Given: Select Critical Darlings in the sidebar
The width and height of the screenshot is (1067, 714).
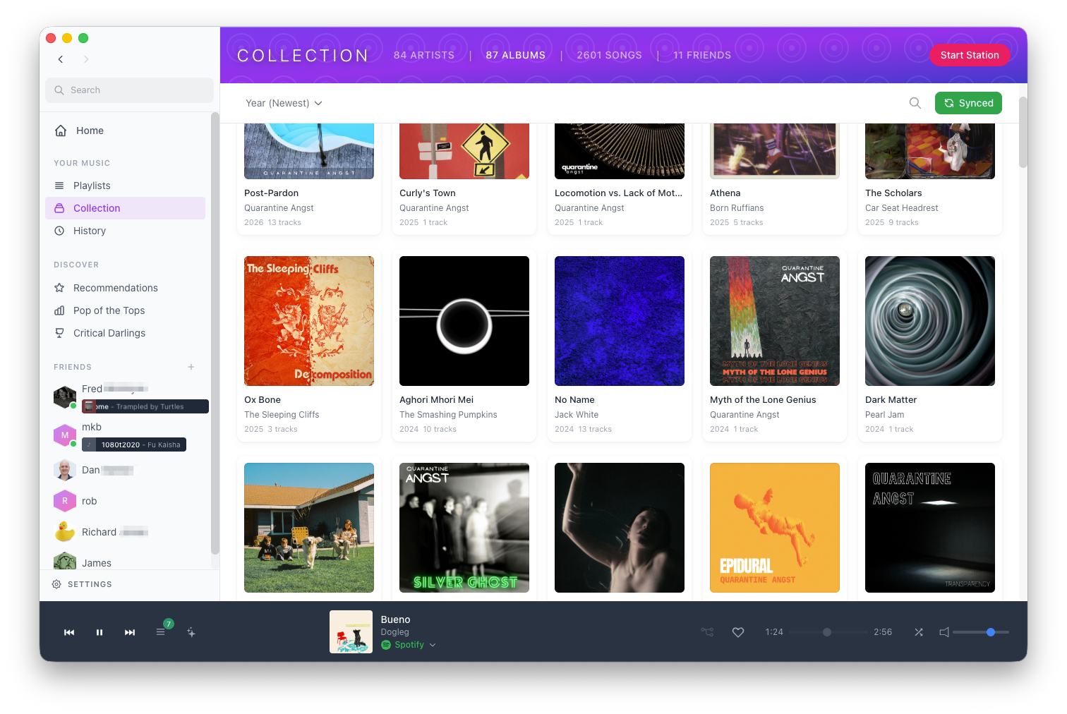Looking at the screenshot, I should (x=108, y=333).
